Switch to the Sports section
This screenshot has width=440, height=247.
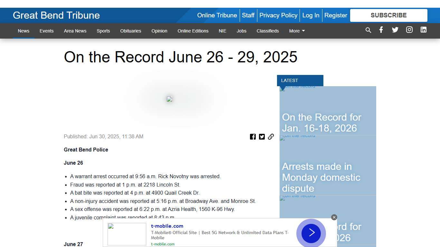pyautogui.click(x=103, y=31)
